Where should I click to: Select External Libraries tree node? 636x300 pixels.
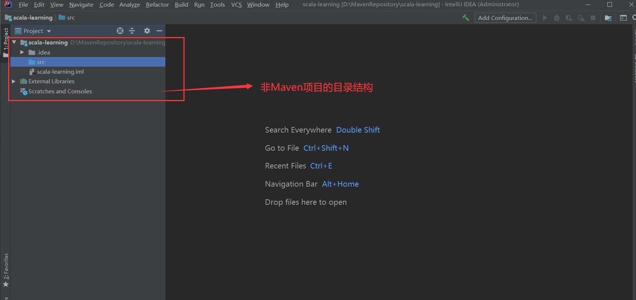[88, 81]
